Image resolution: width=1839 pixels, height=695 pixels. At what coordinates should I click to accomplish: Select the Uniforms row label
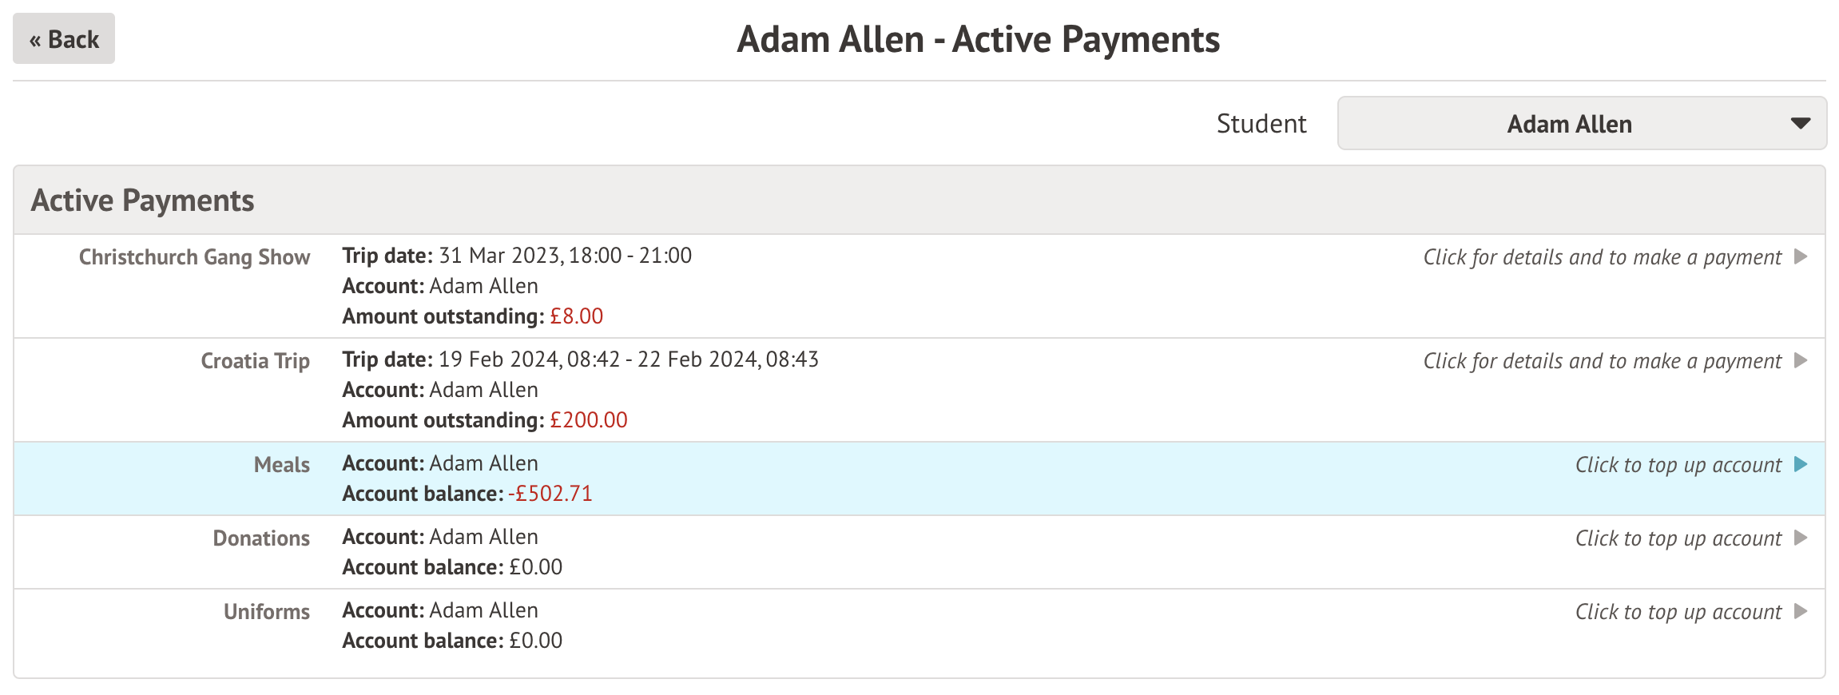pos(266,612)
